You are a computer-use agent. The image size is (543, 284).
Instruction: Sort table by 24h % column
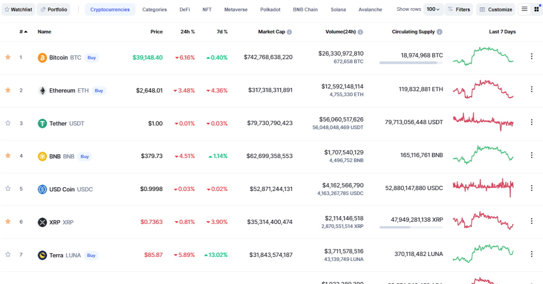click(188, 32)
